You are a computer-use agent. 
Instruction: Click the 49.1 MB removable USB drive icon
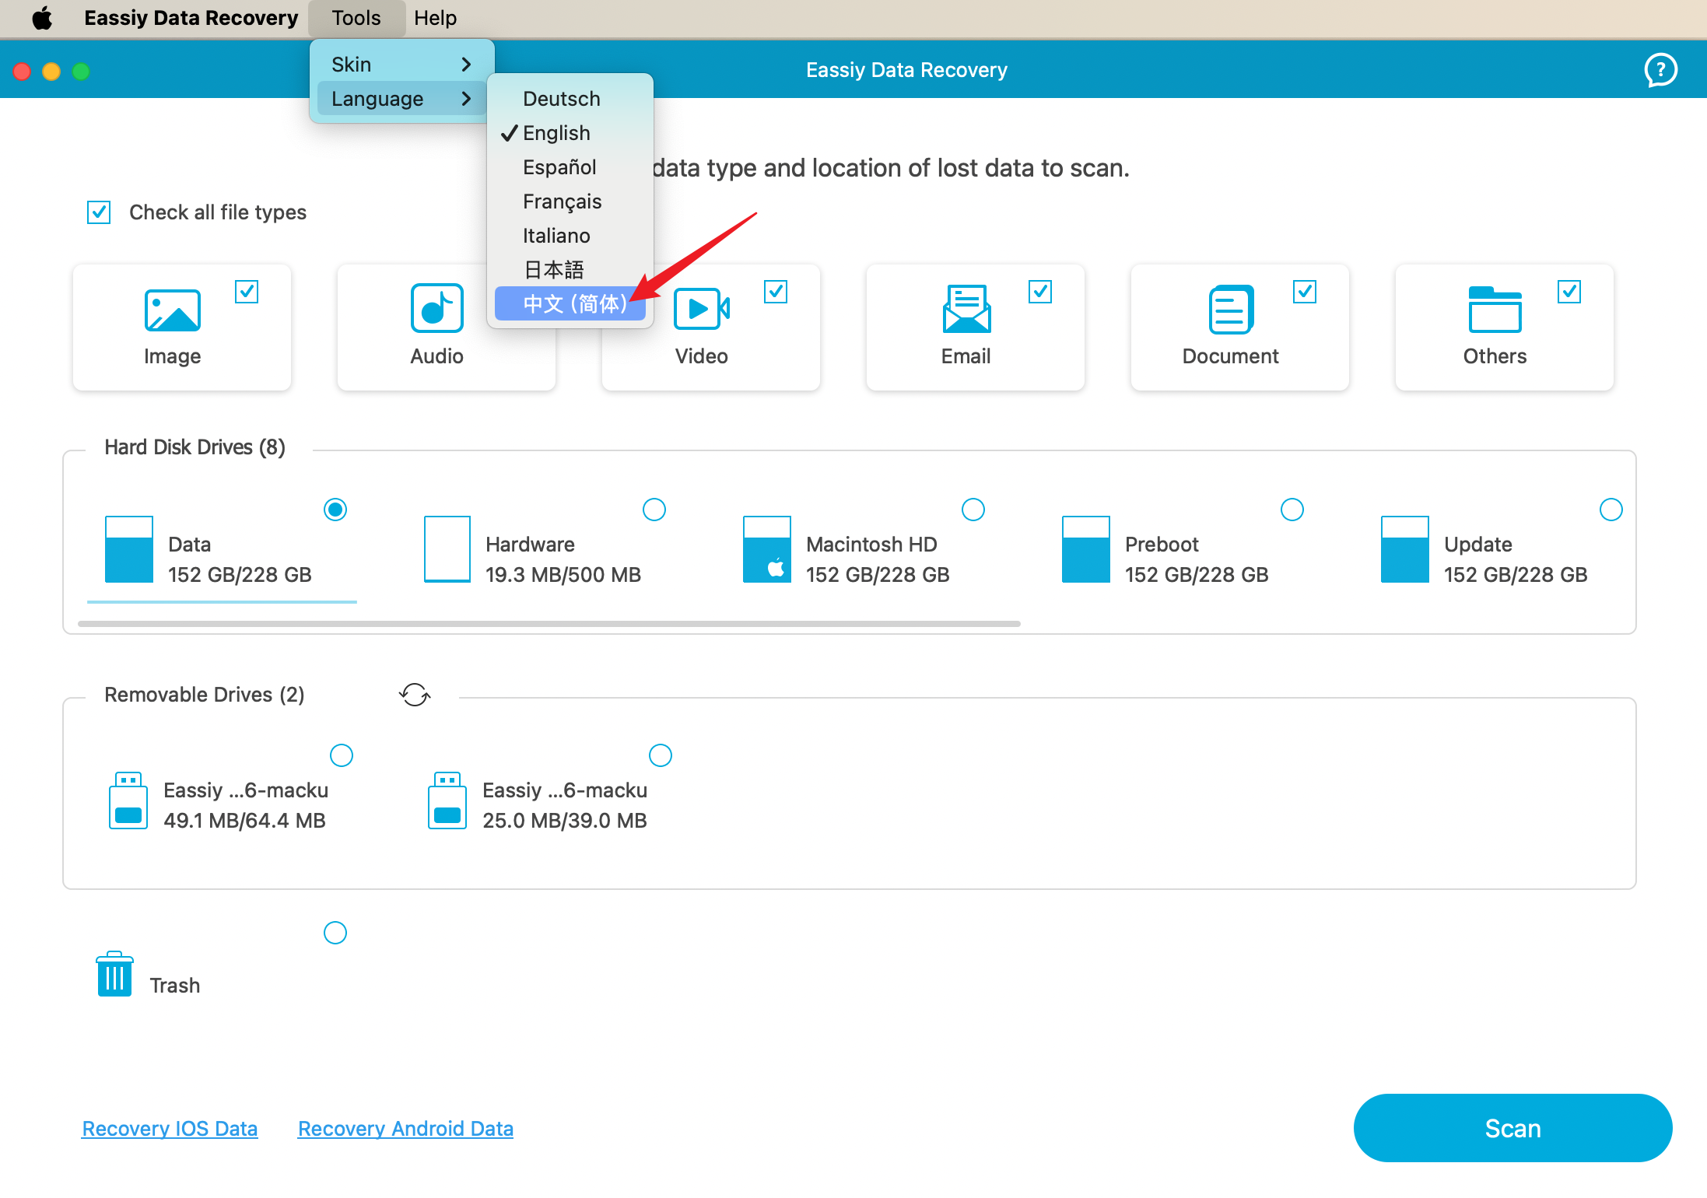coord(128,800)
